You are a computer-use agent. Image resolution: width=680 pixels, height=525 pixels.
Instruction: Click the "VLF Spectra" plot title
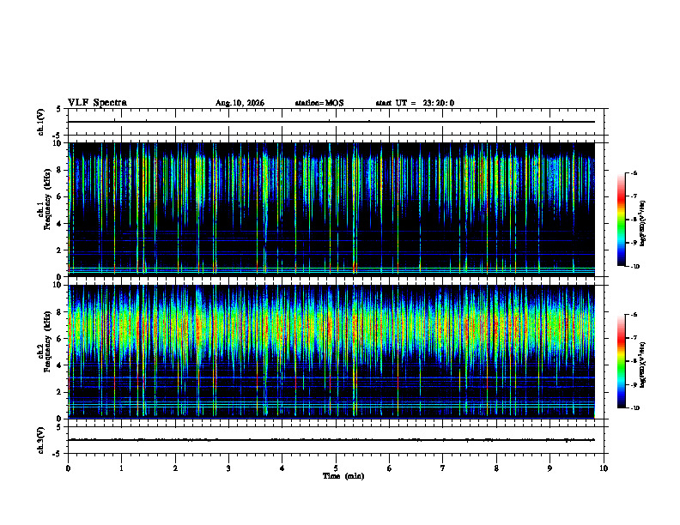[97, 103]
